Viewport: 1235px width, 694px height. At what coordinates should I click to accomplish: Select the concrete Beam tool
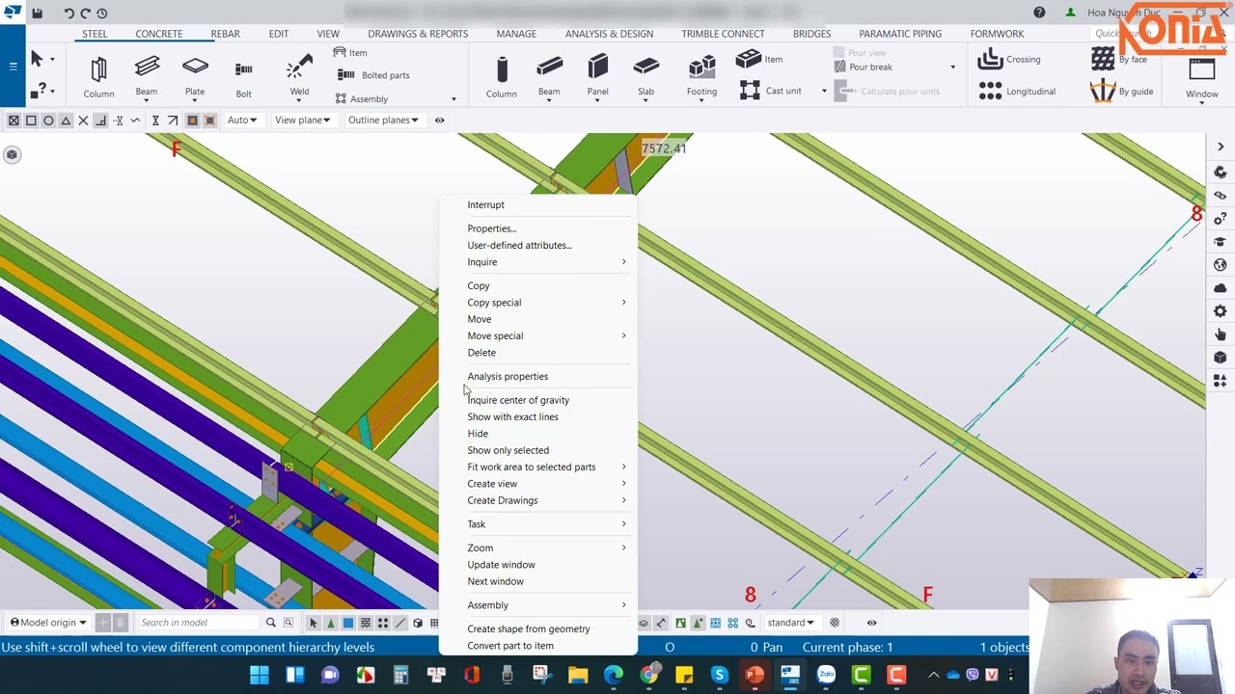click(x=549, y=77)
